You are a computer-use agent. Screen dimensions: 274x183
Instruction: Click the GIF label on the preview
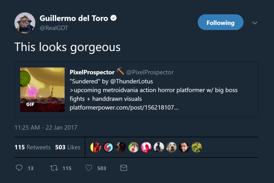[x=30, y=104]
